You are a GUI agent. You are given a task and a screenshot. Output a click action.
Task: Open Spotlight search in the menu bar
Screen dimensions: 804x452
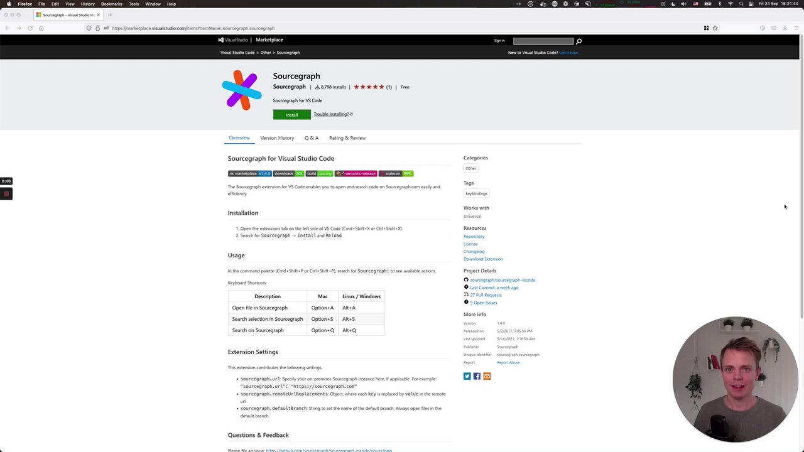tap(741, 4)
